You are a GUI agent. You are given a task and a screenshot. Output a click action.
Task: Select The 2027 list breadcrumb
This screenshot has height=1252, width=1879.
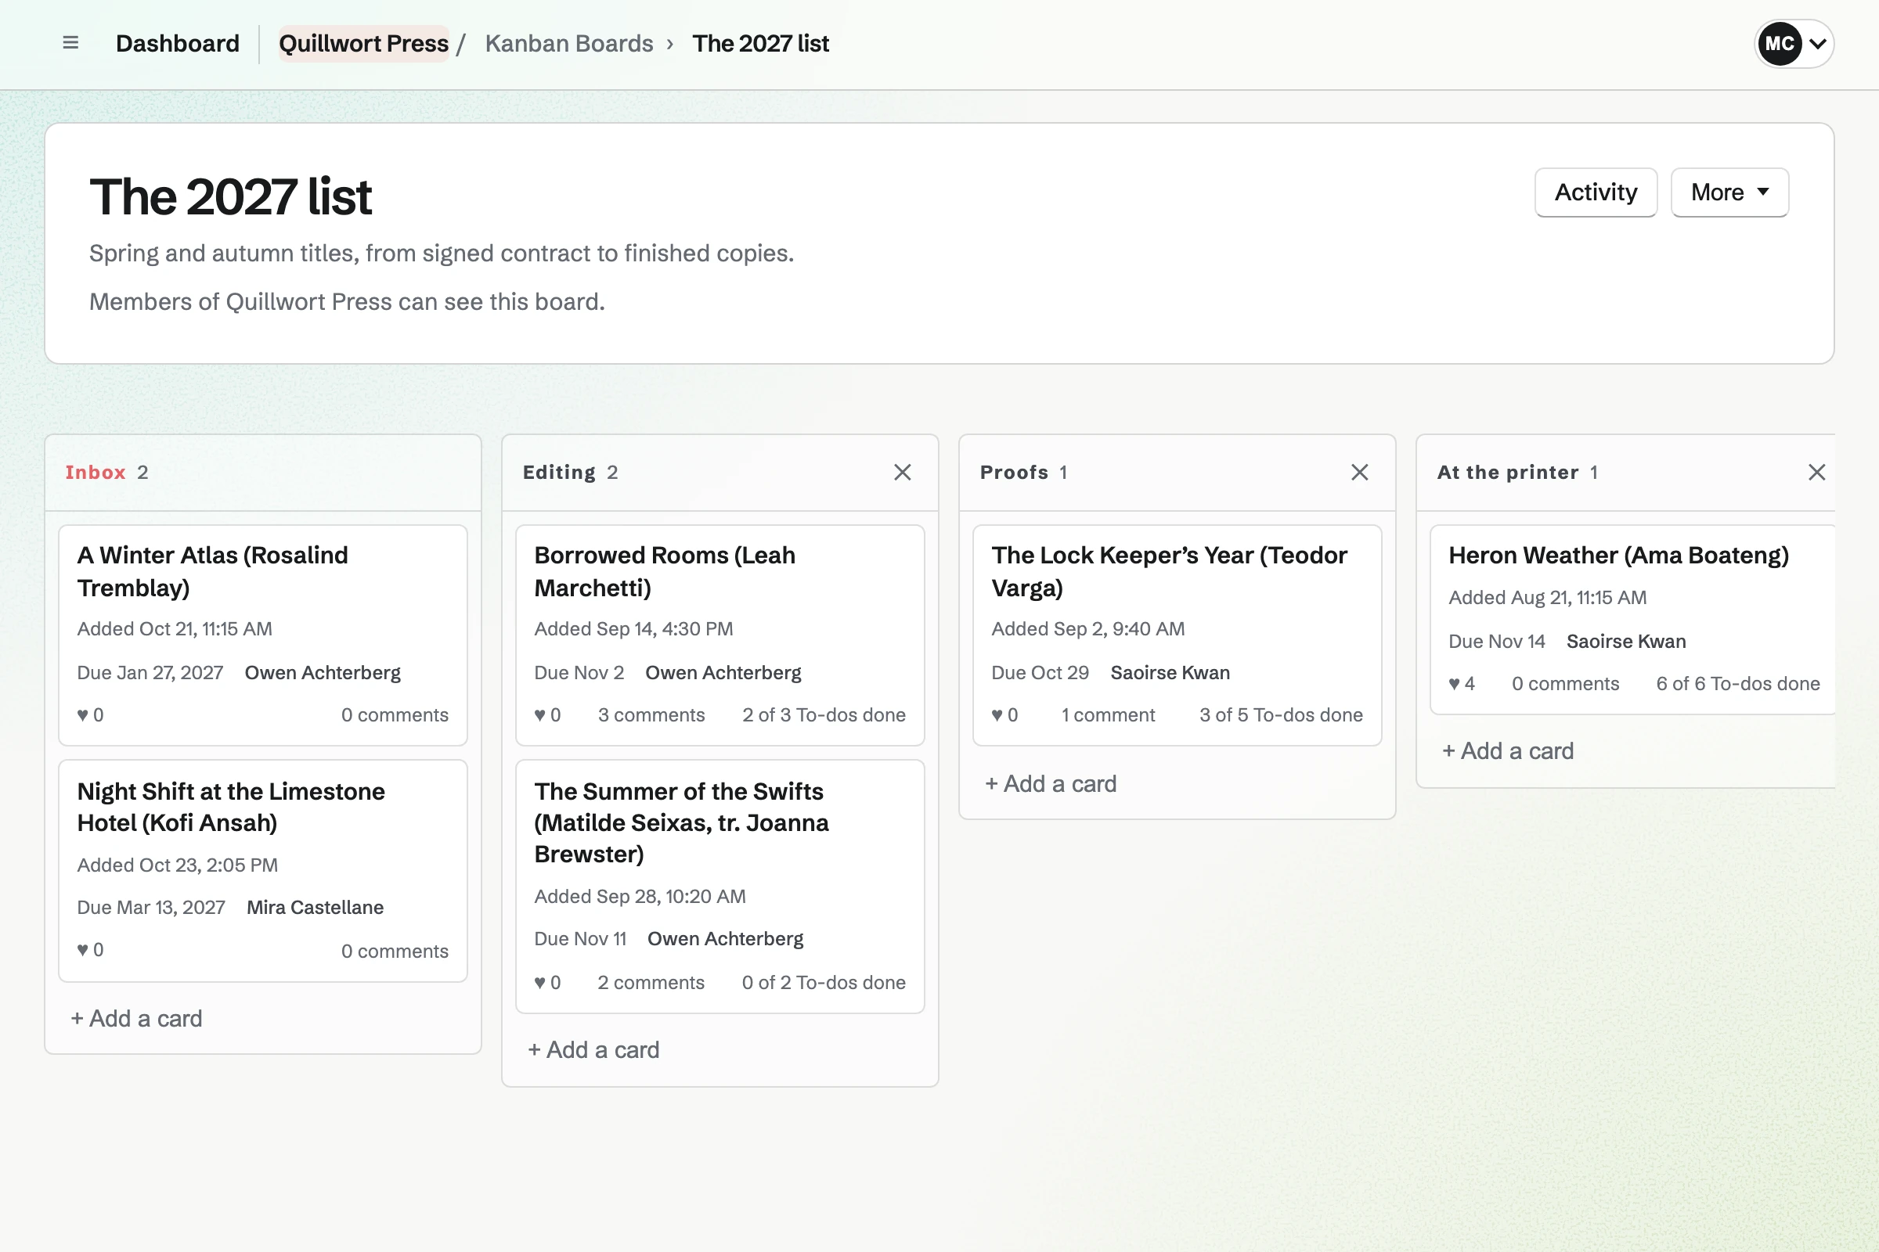(760, 43)
